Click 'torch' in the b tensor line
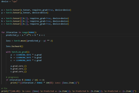Image resolution: width=139 pixels, height=93 pixels. click(9, 21)
